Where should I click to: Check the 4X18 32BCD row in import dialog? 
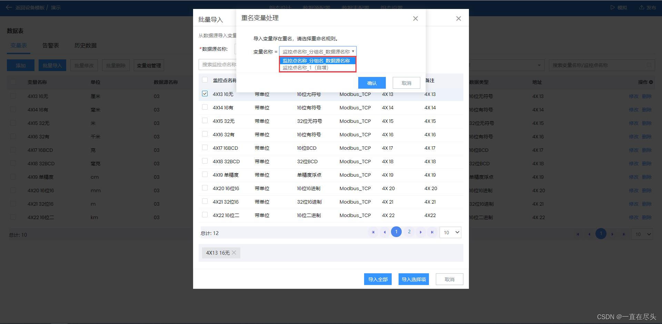coord(205,161)
